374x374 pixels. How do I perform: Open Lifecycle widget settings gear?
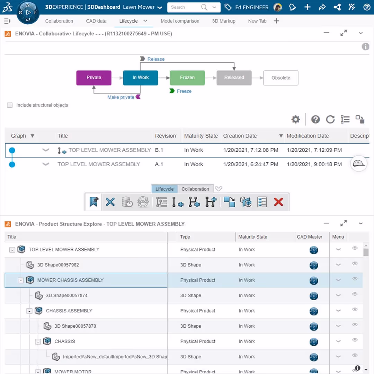coord(295,119)
